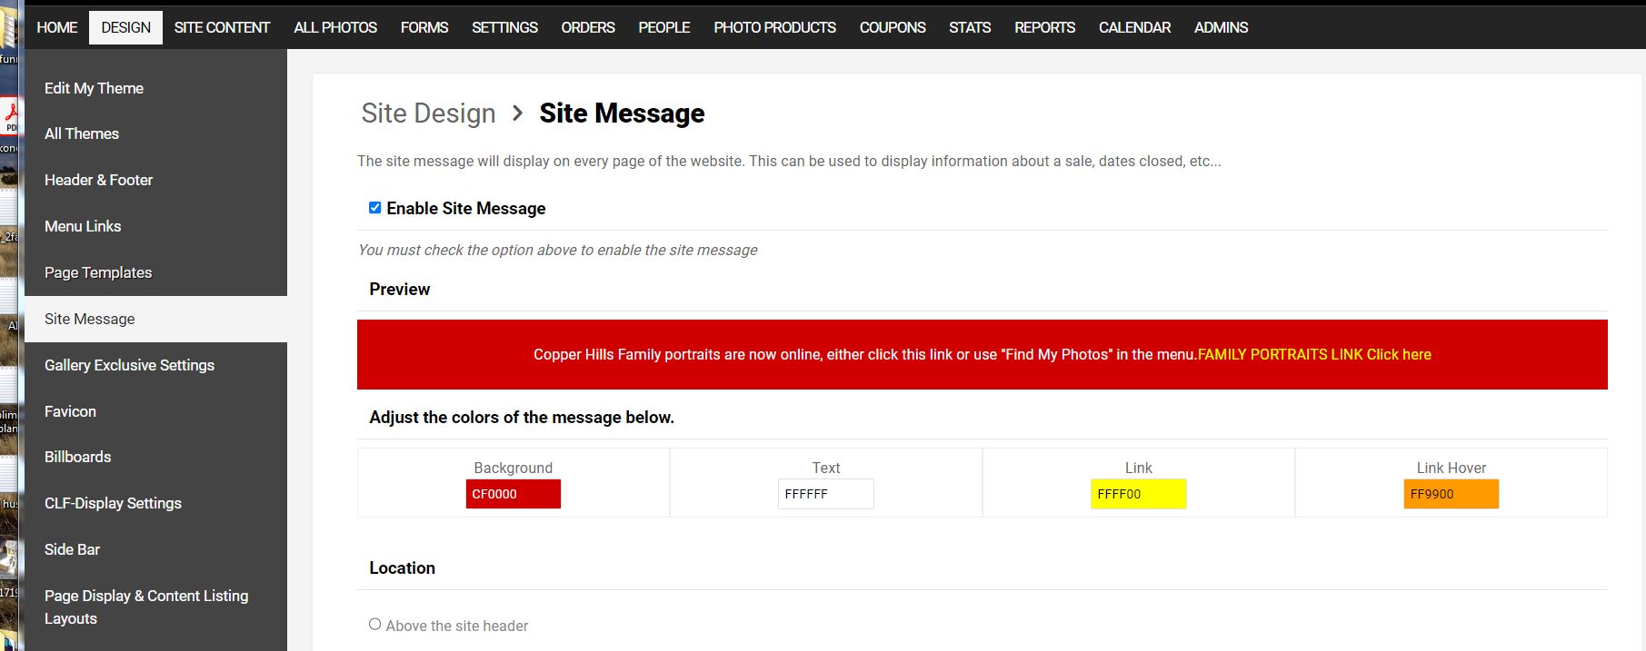Go to ADMINS page
Viewport: 1646px width, 651px height.
pyautogui.click(x=1221, y=27)
